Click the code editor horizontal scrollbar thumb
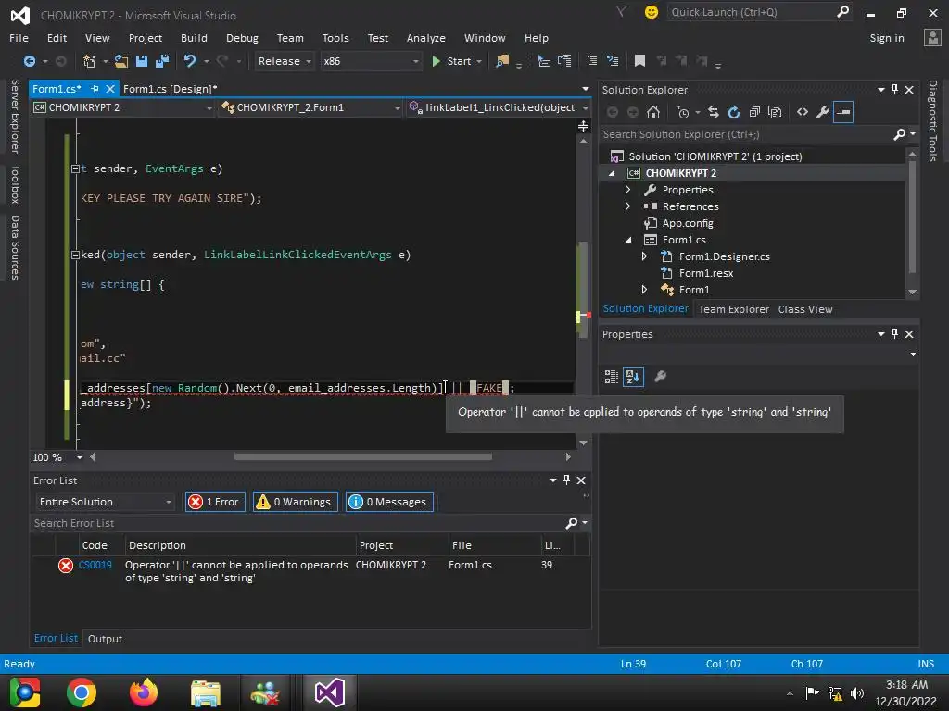 coord(363,457)
